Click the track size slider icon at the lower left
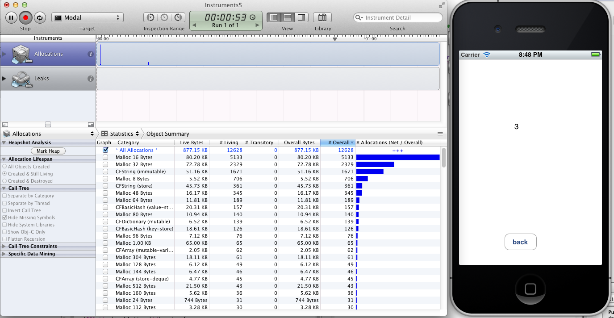 point(48,125)
